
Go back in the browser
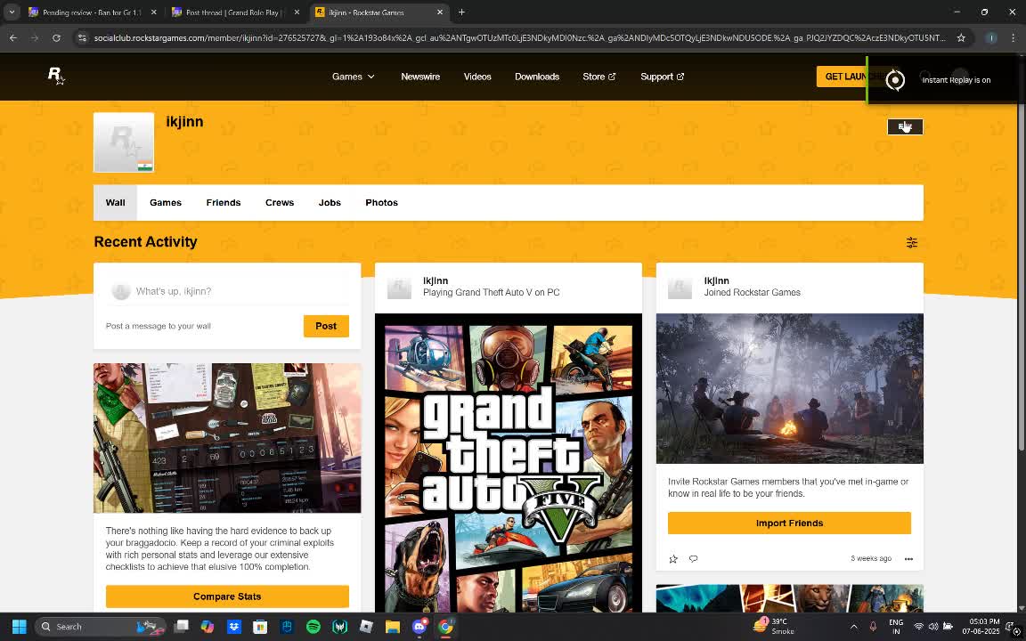13,38
